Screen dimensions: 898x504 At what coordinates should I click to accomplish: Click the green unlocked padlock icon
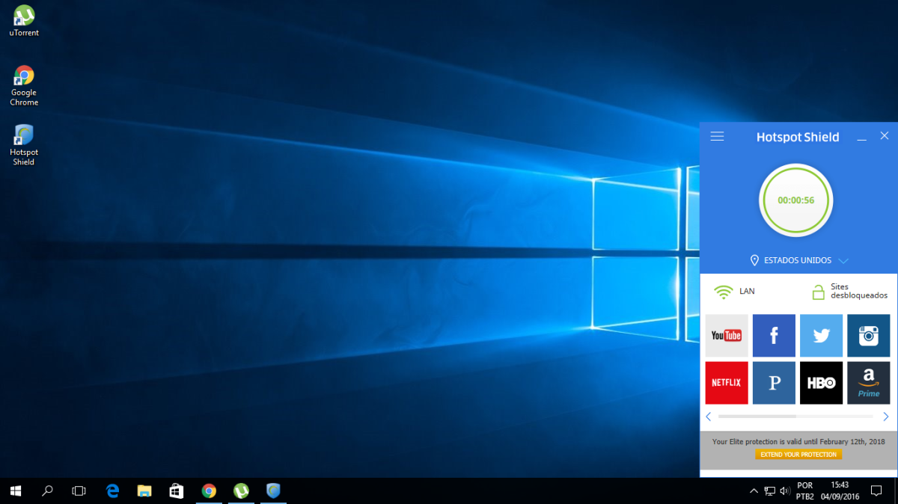point(819,292)
